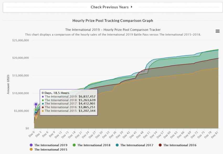
Task: Click the teal square 2017 data point marker
Action: (x=36, y=113)
